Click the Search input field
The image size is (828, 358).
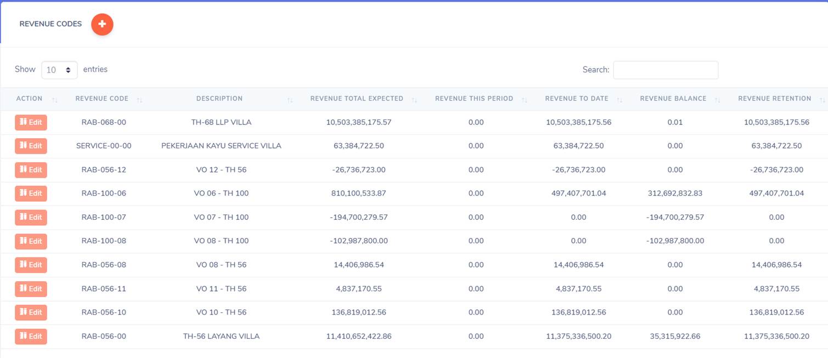point(665,70)
